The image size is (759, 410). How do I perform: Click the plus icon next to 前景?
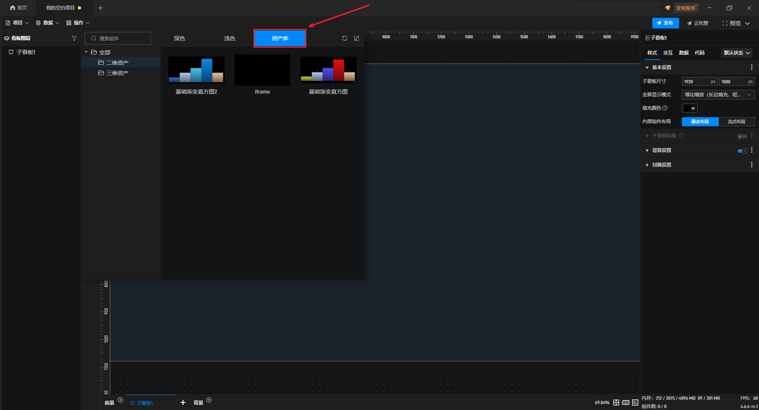[121, 400]
